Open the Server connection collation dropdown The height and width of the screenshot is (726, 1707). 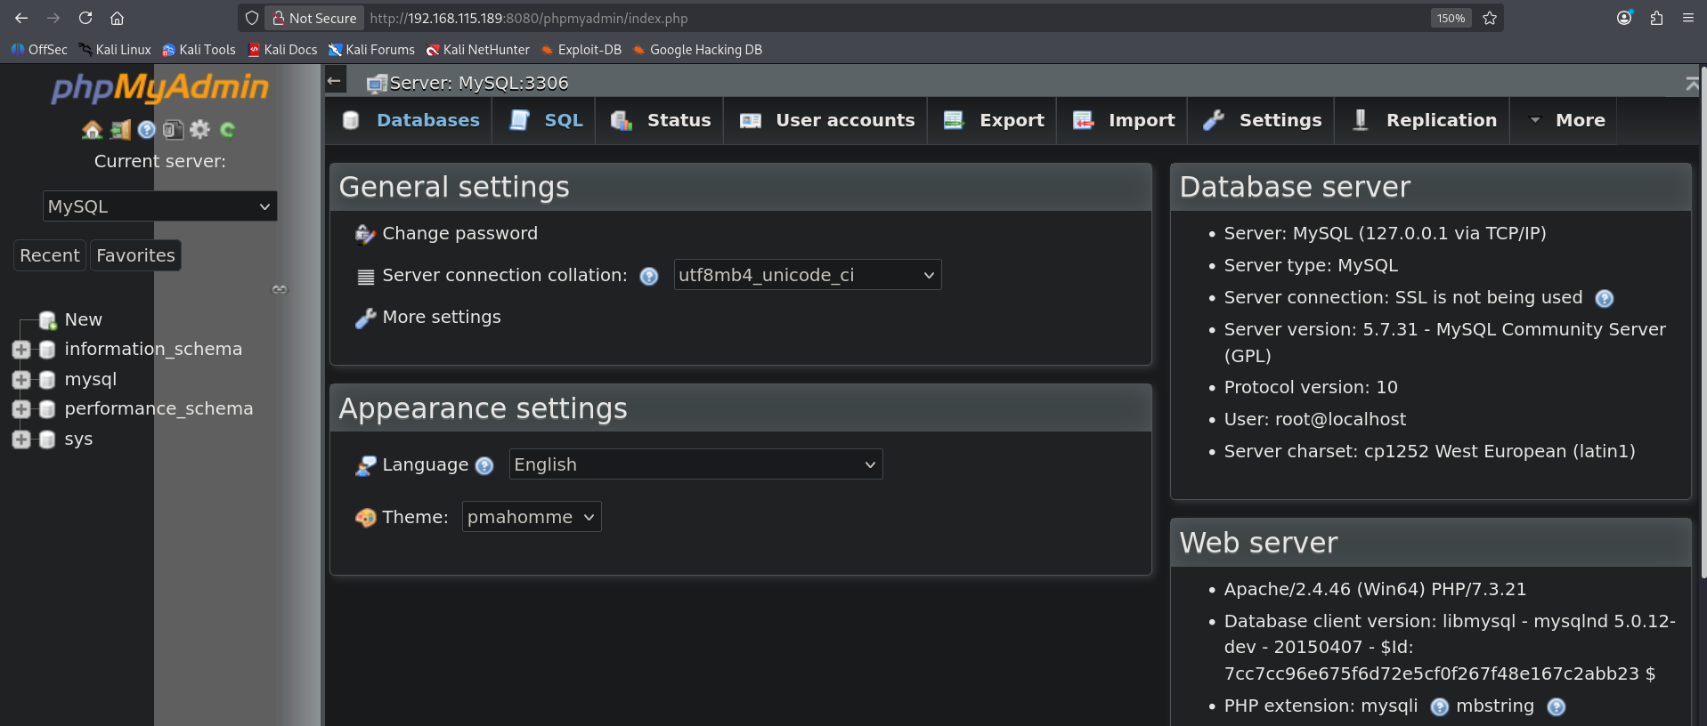point(807,275)
